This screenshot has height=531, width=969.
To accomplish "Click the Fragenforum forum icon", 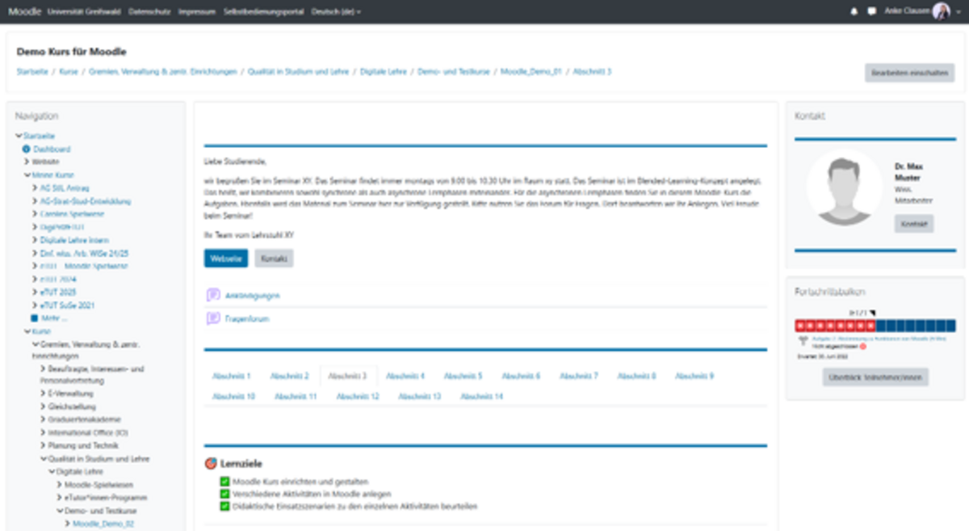I will [x=213, y=318].
